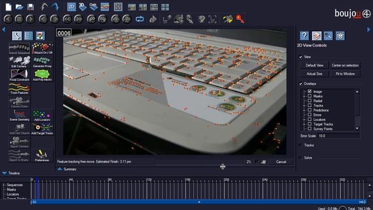Open the 3D cube panel icon
The height and width of the screenshot is (210, 373).
[x=340, y=36]
